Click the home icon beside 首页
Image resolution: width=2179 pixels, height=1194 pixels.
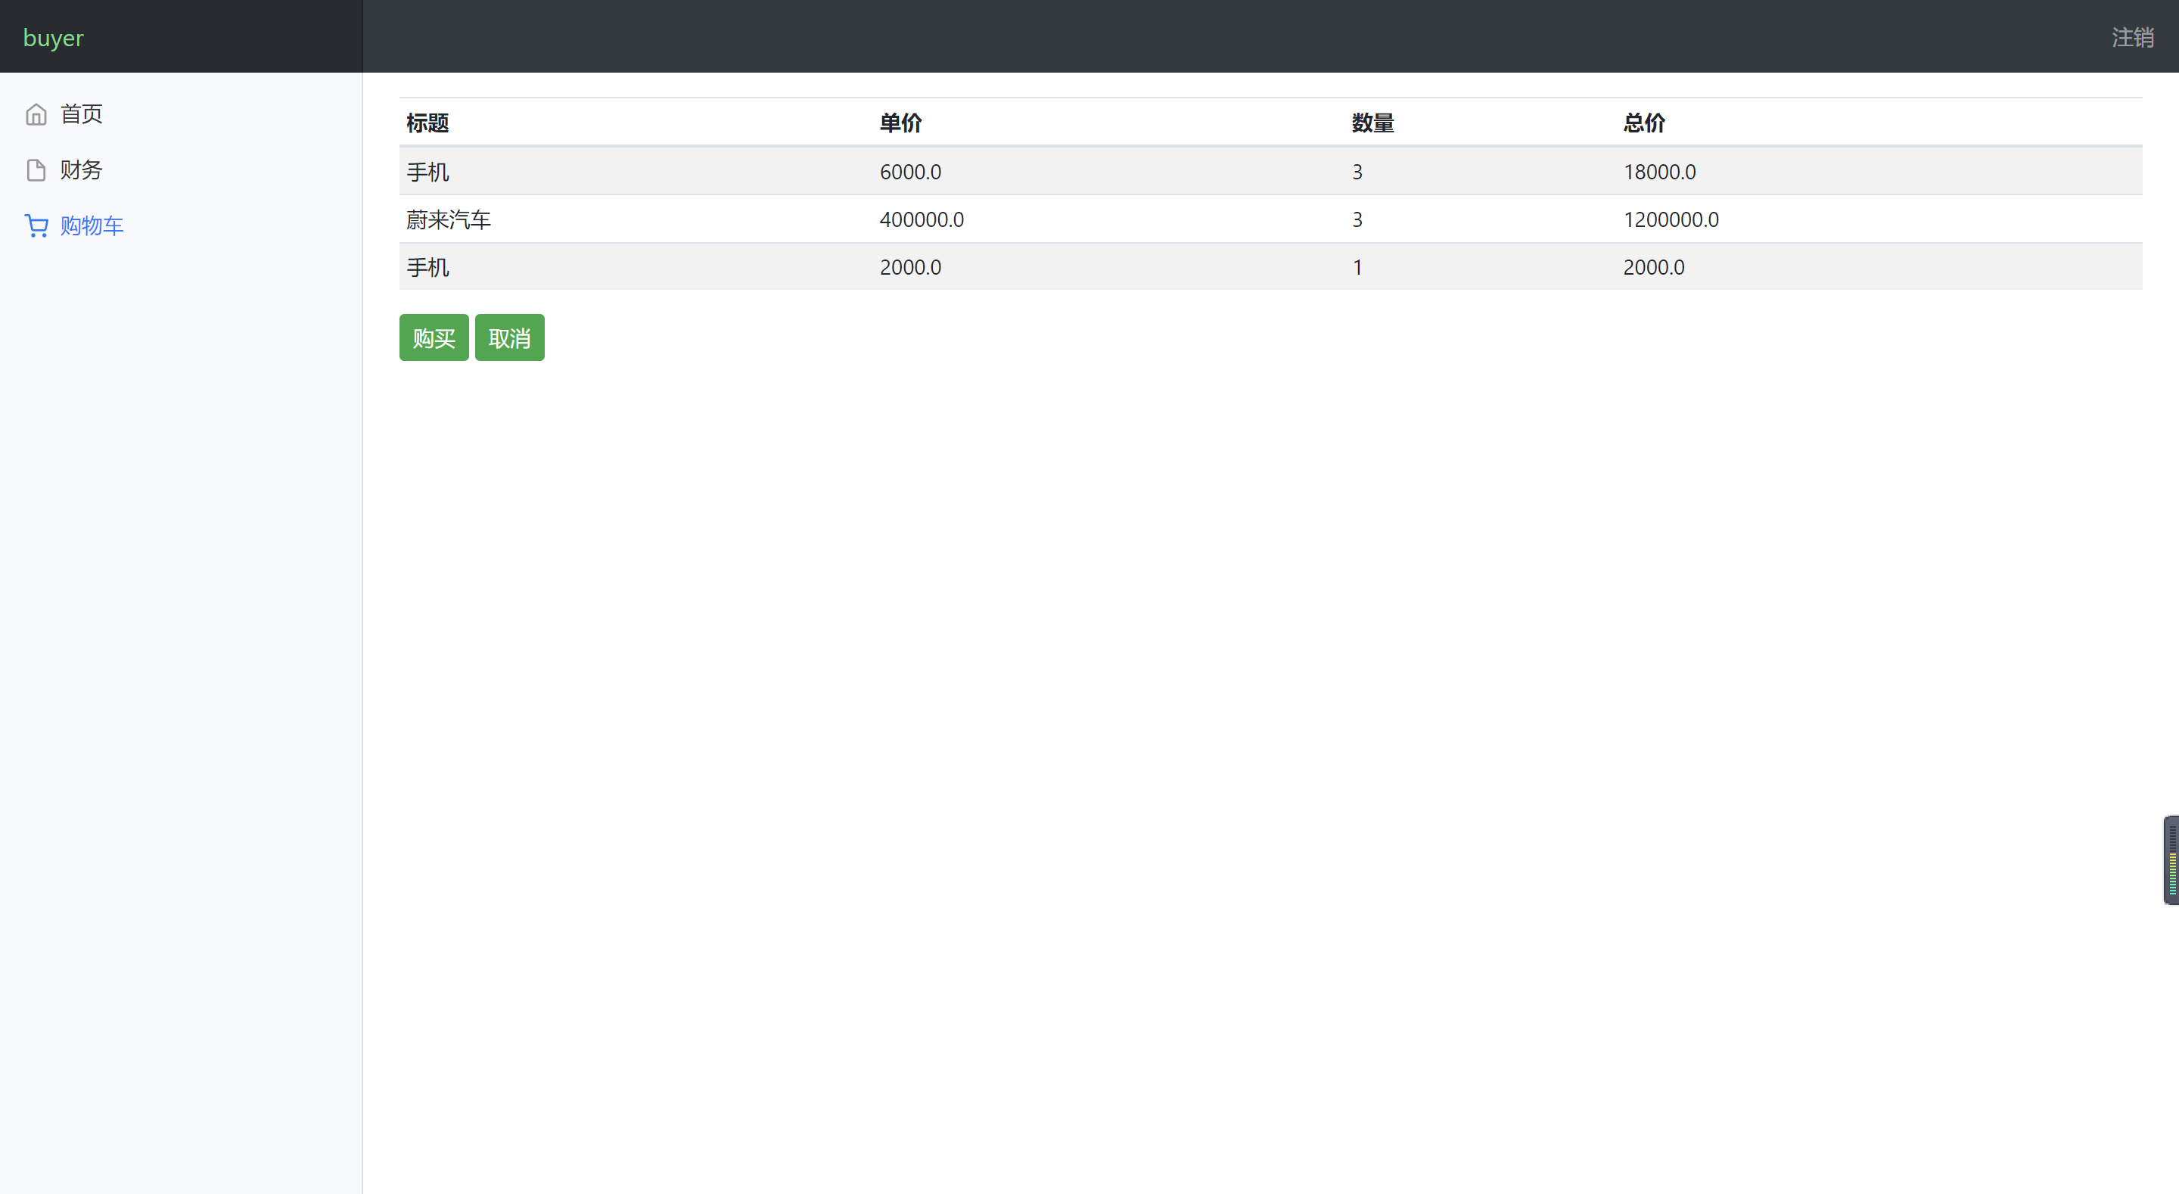(36, 113)
